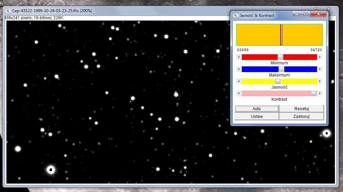Lower Jasność with the left arrow

[x=239, y=81]
